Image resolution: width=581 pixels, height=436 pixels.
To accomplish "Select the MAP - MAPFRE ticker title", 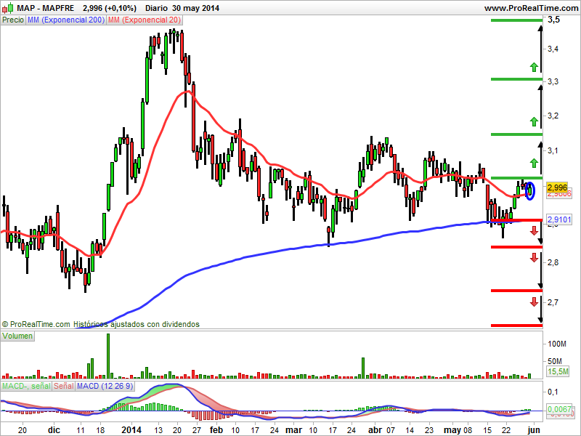I will tap(45, 8).
